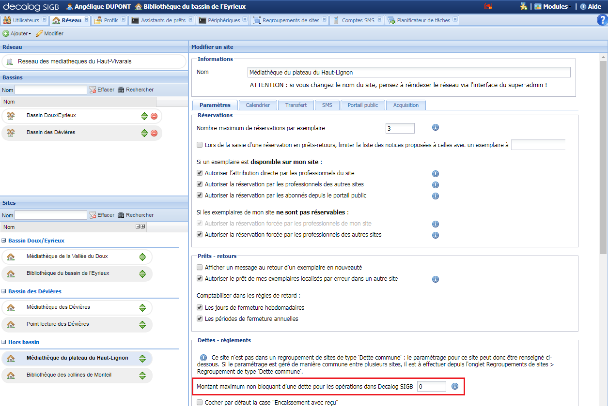Click the Rechercher binoculars icon in Sites panel
This screenshot has height=408, width=608.
121,215
